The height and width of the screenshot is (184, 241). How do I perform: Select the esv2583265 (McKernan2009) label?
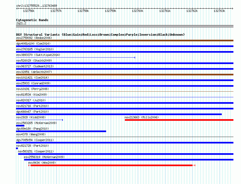37,123
